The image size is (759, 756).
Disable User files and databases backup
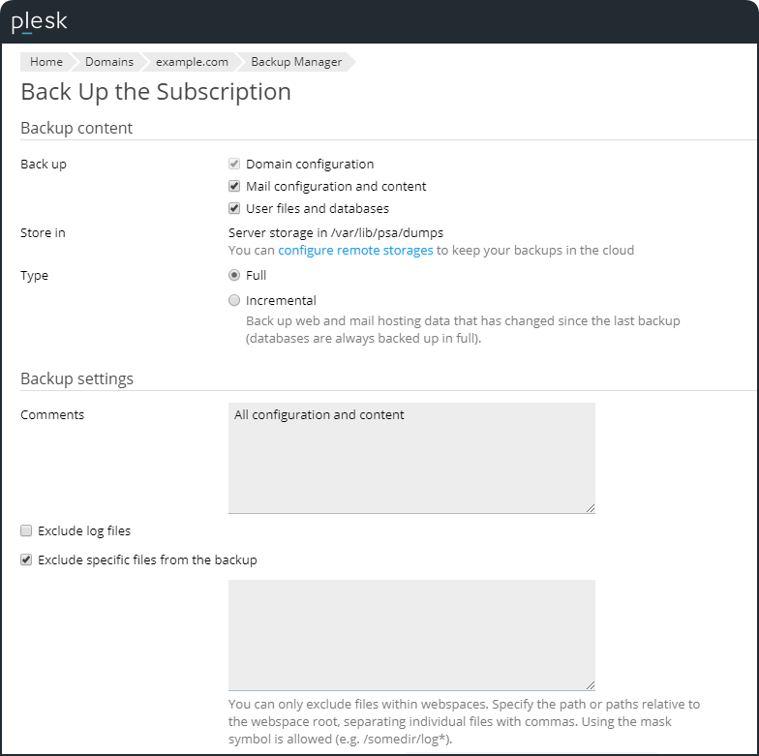[x=234, y=209]
